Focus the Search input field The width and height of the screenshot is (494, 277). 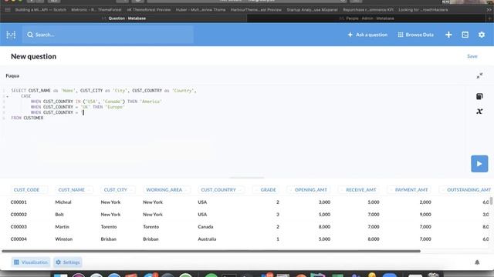tap(108, 35)
